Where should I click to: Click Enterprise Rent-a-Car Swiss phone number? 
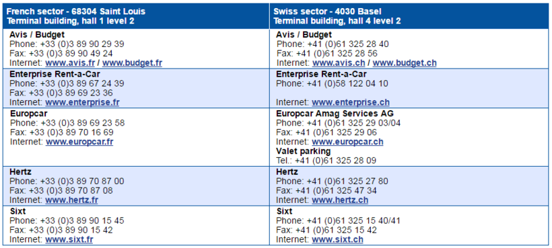point(348,83)
